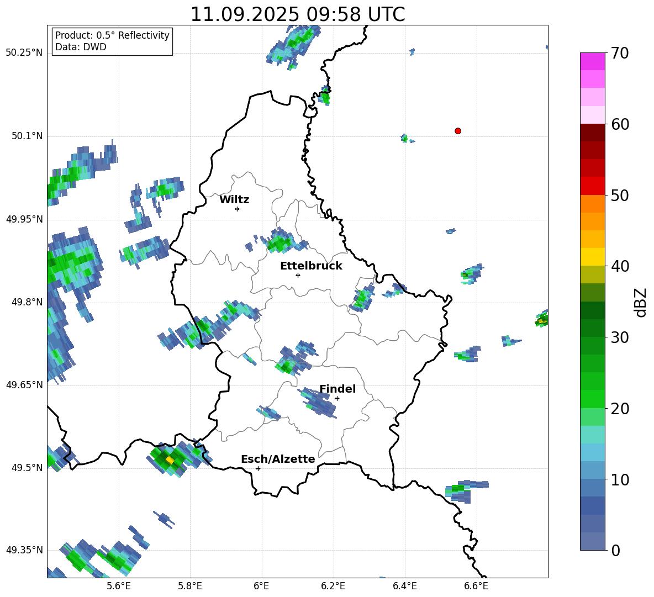Click the Wiltz city label

click(234, 200)
